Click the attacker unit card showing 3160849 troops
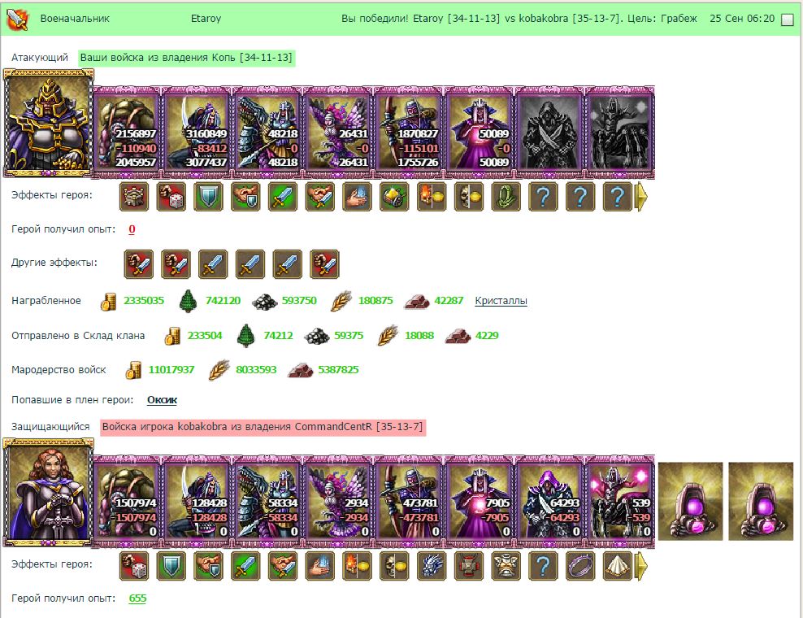803x618 pixels. pyautogui.click(x=197, y=133)
